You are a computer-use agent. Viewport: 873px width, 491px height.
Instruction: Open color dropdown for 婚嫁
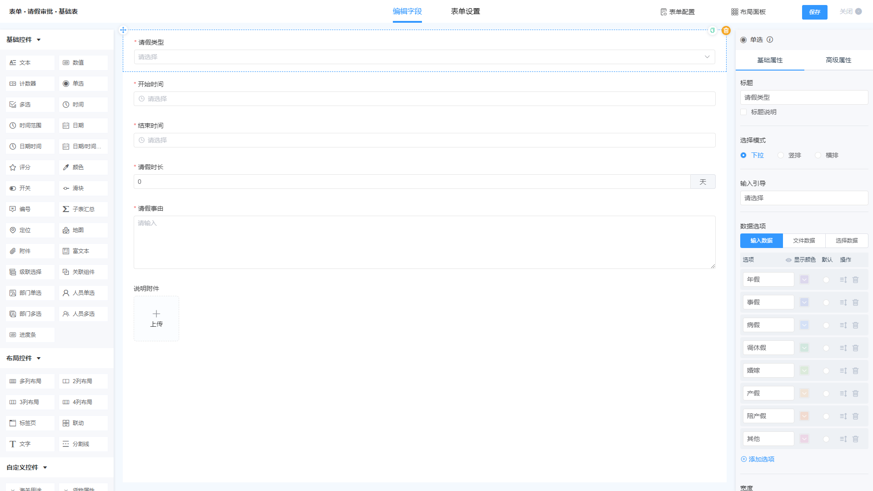point(804,370)
